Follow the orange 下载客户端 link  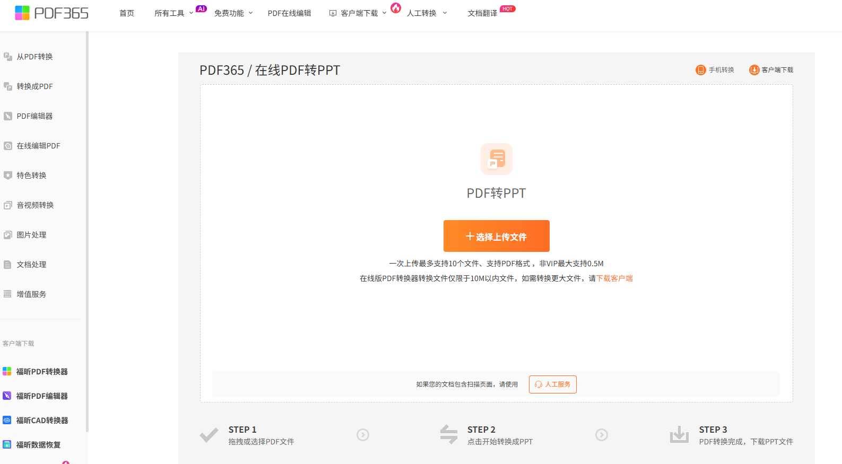614,278
